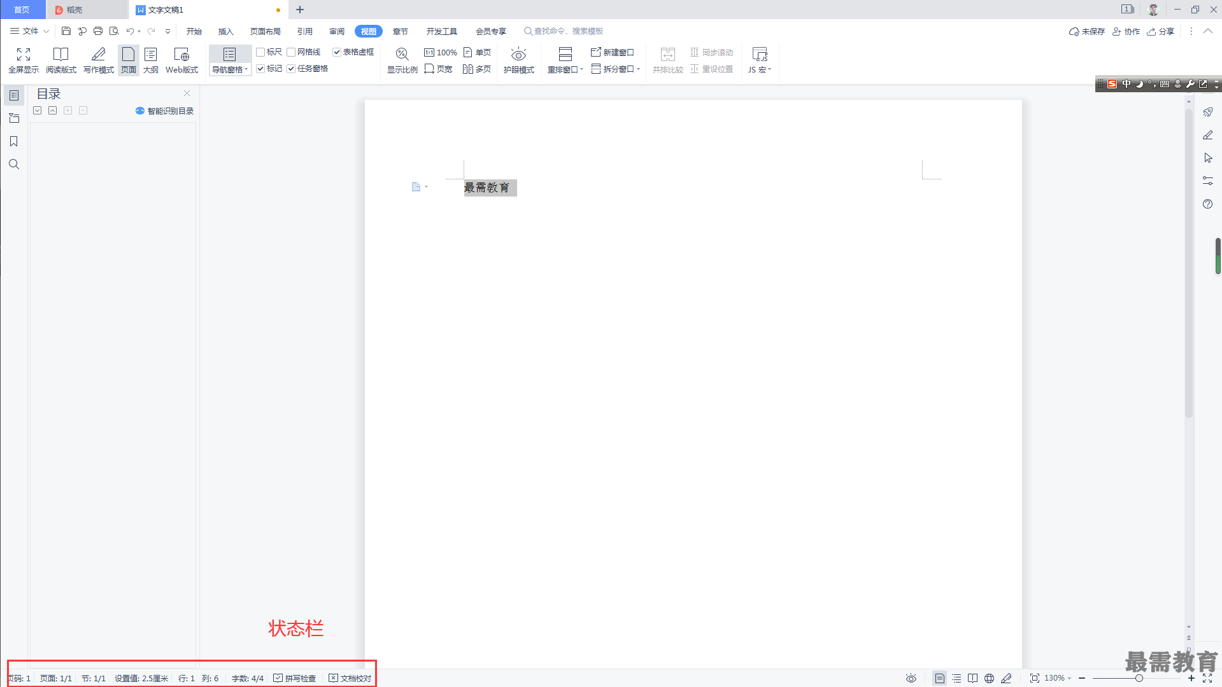Click the vertical document scrollbar
1222x687 pixels.
[x=1188, y=263]
